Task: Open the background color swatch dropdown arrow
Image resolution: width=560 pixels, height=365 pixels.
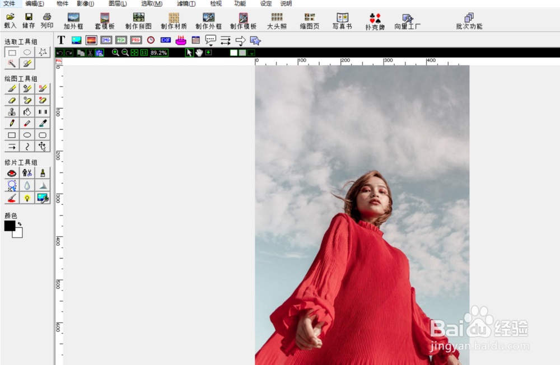Action: coord(252,53)
